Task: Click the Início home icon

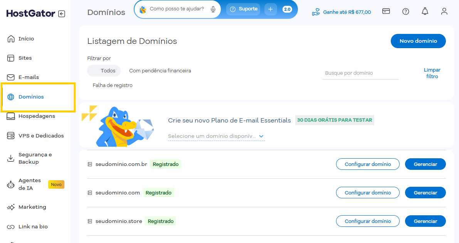Action: pos(11,39)
